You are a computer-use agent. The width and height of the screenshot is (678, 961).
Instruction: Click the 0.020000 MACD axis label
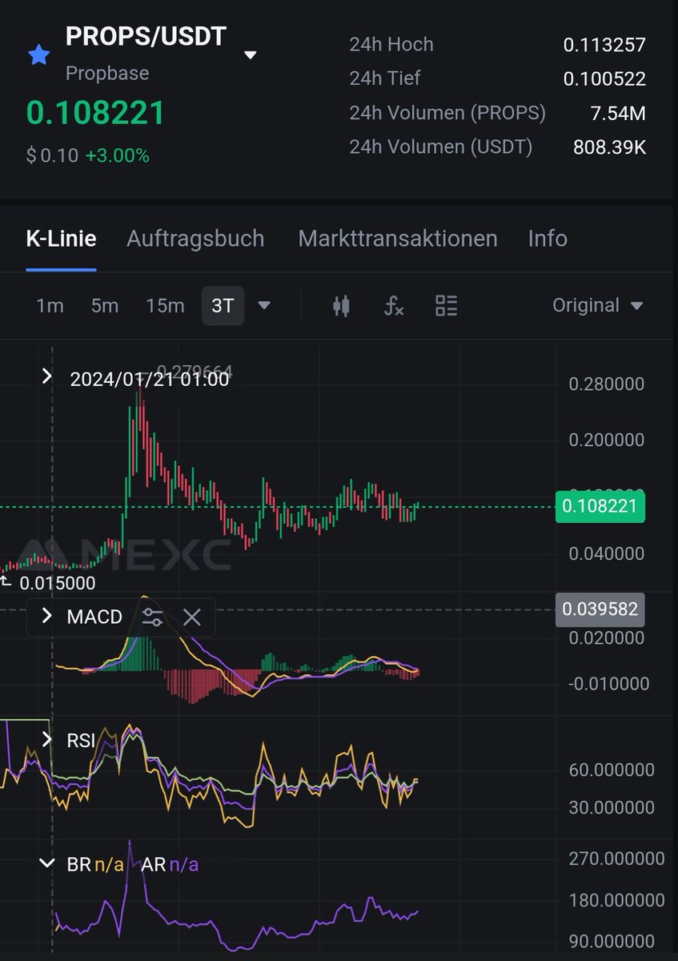coord(606,638)
